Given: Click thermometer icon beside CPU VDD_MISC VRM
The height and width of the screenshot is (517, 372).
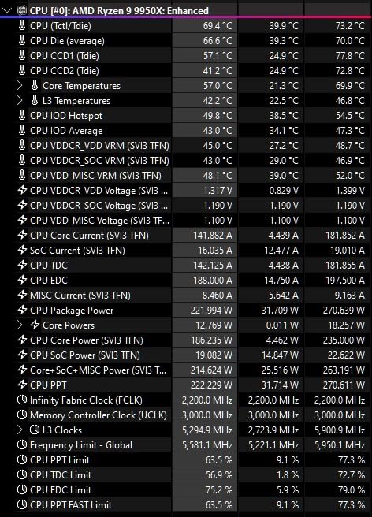Looking at the screenshot, I should point(22,175).
